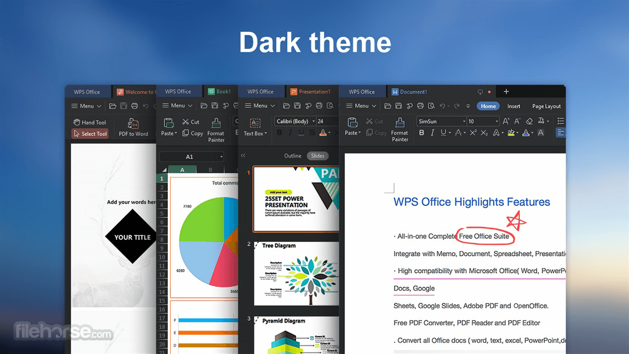Click Increase Font Size icon in Document1
629x354 pixels.
(506, 121)
